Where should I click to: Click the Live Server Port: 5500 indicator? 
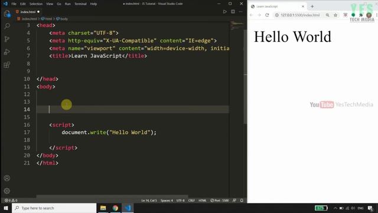pyautogui.click(x=219, y=201)
